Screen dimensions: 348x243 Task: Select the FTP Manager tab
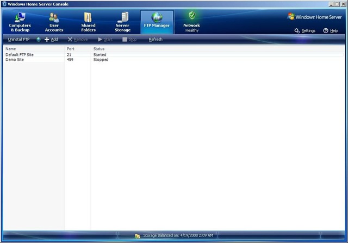click(157, 22)
